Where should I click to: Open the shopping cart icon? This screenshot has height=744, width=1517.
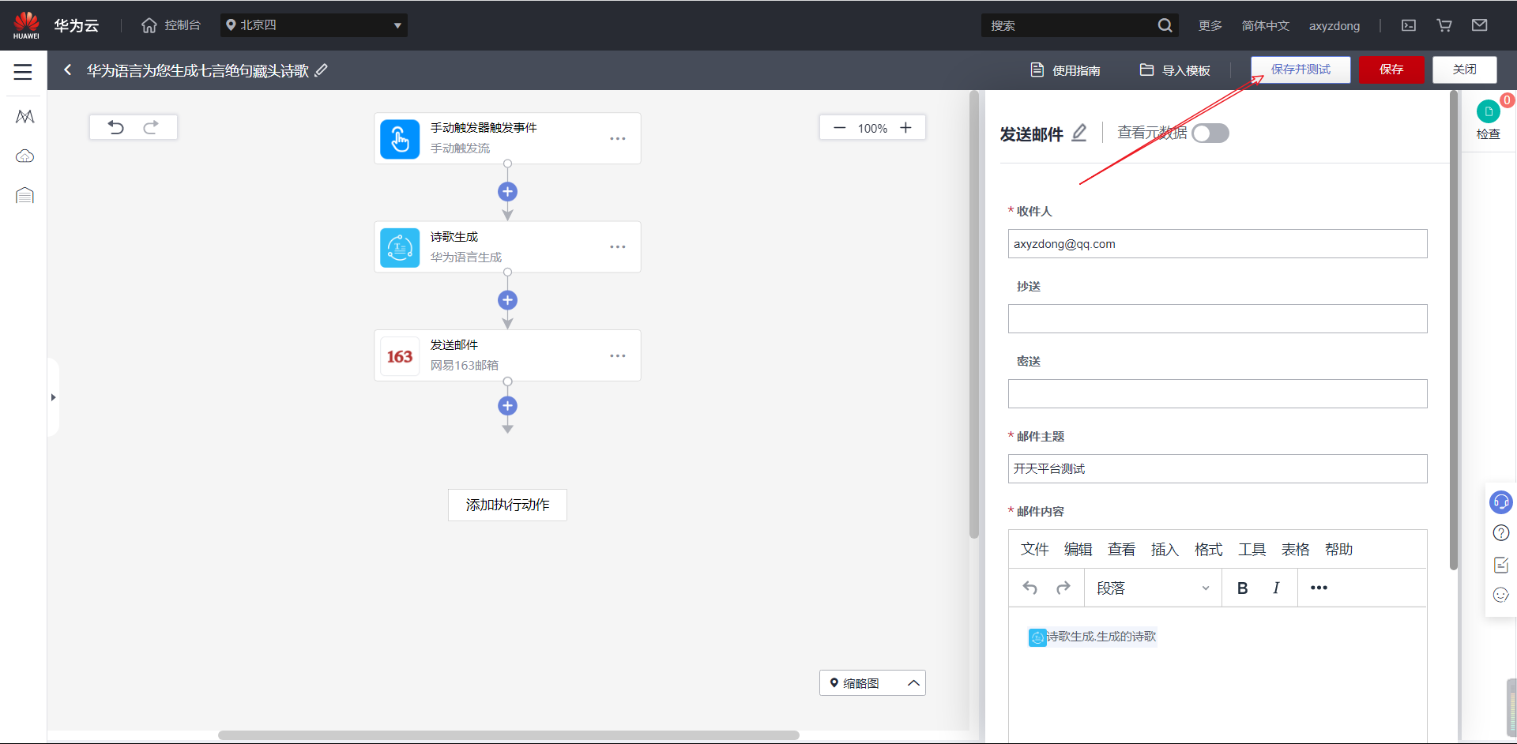(x=1444, y=25)
